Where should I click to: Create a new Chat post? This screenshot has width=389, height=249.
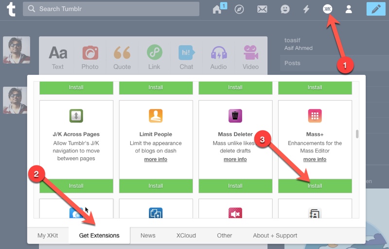coord(187,58)
